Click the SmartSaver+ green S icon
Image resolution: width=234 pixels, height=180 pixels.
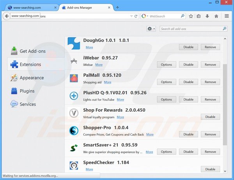point(74,148)
